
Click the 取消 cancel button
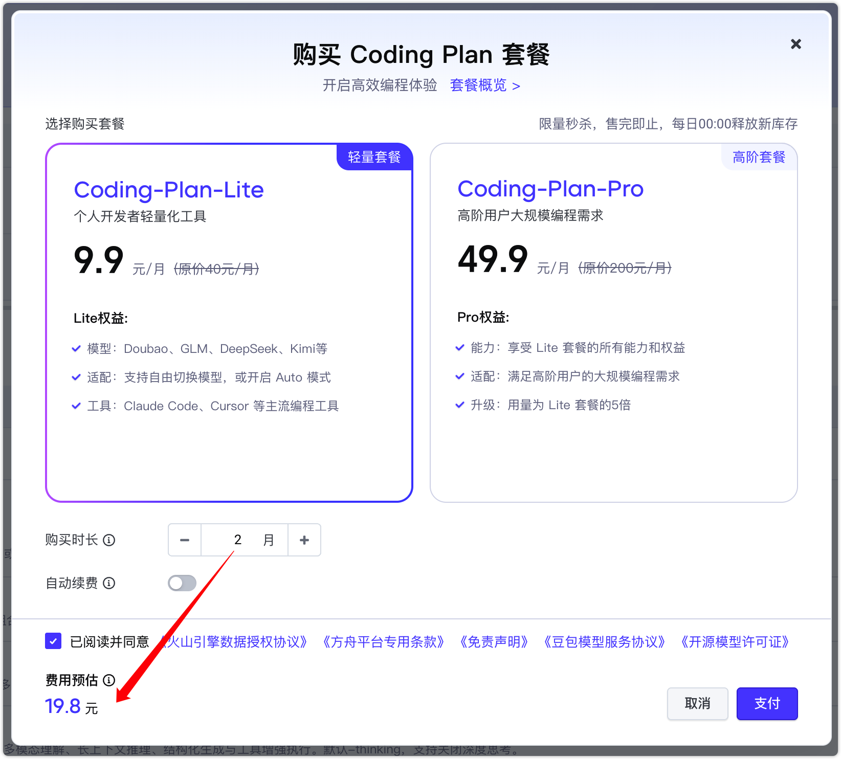click(x=697, y=704)
